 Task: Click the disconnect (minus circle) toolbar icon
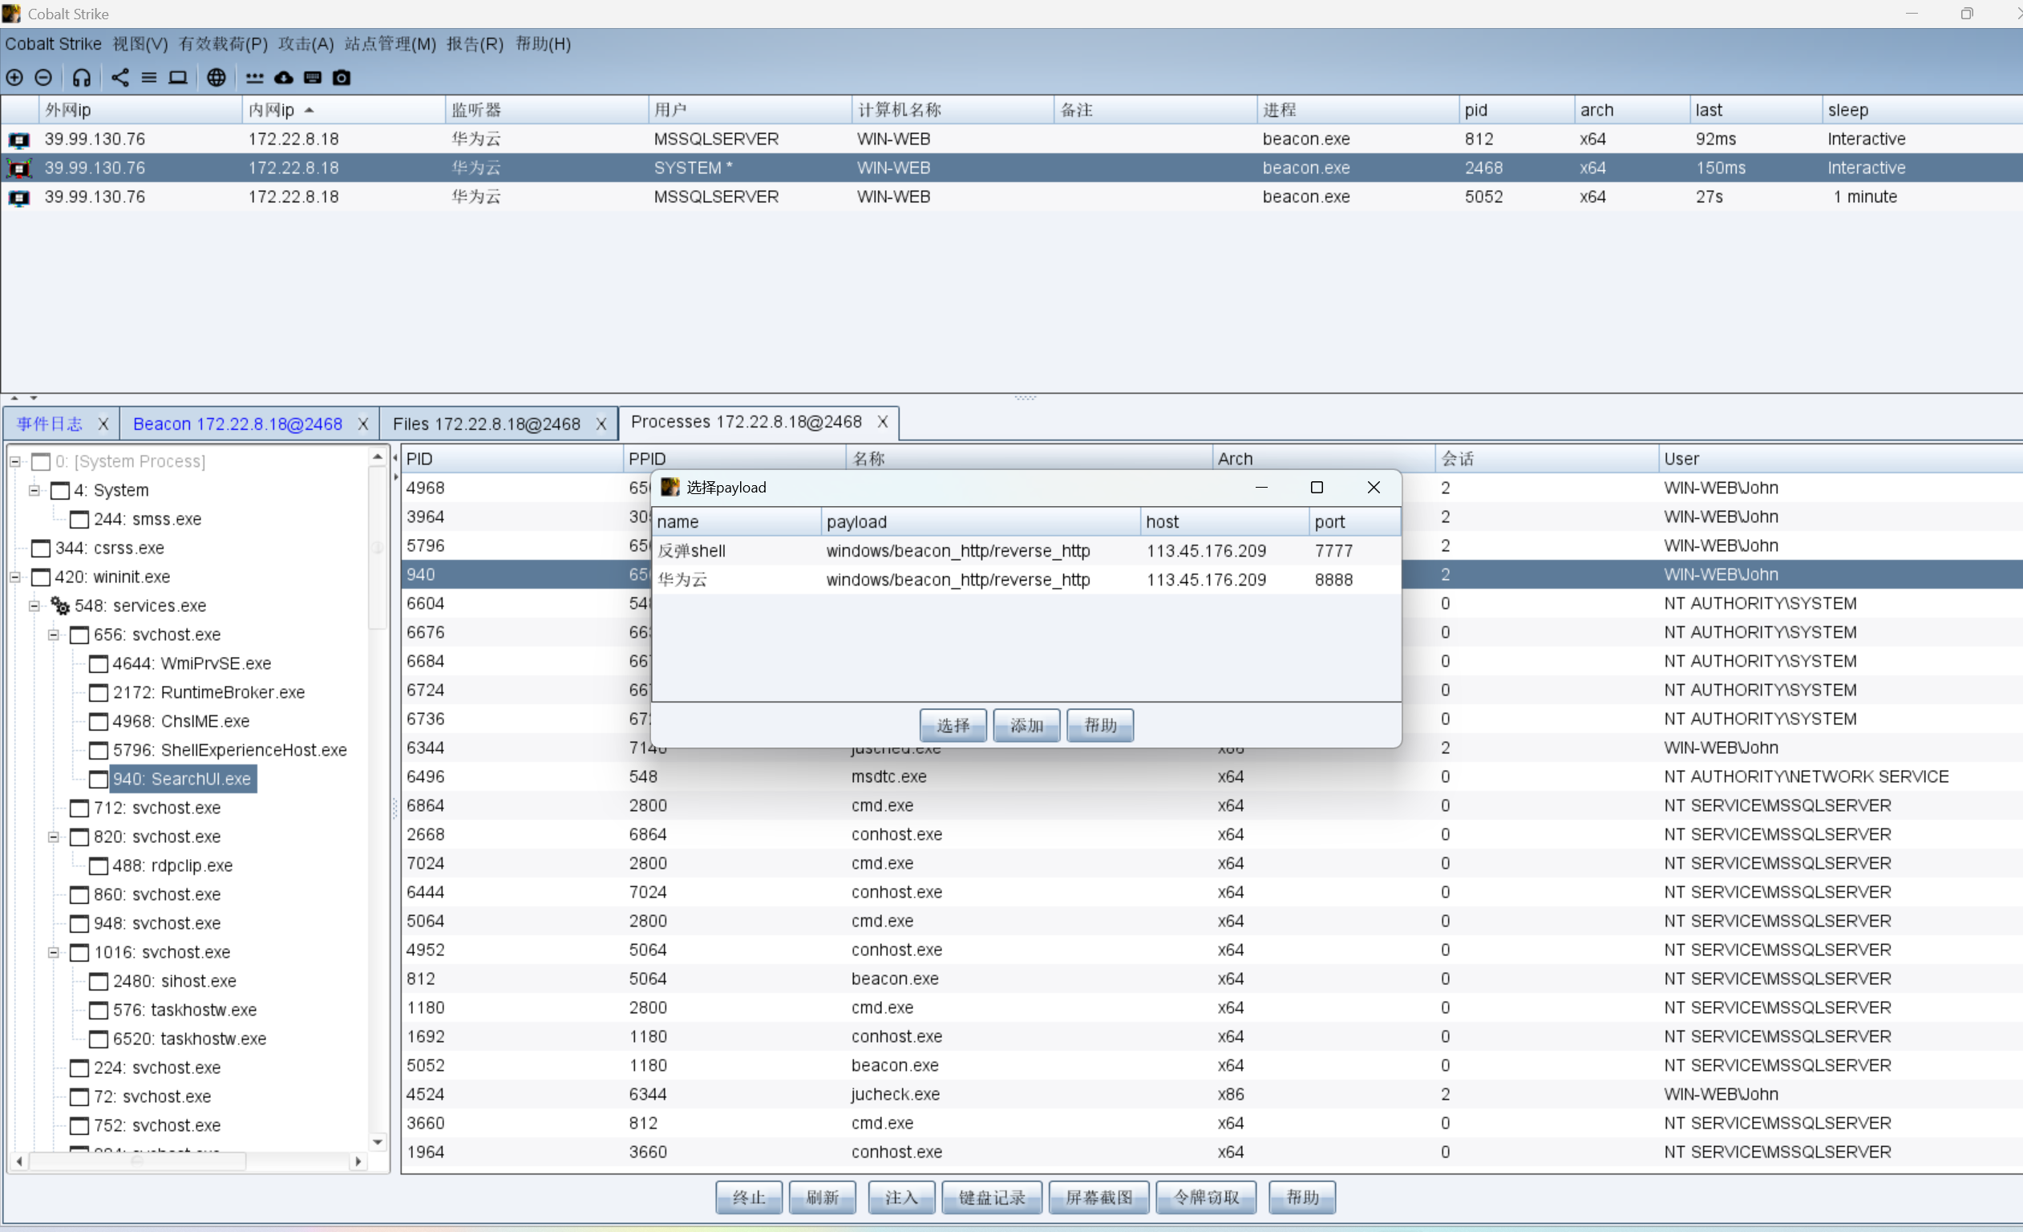pos(43,77)
